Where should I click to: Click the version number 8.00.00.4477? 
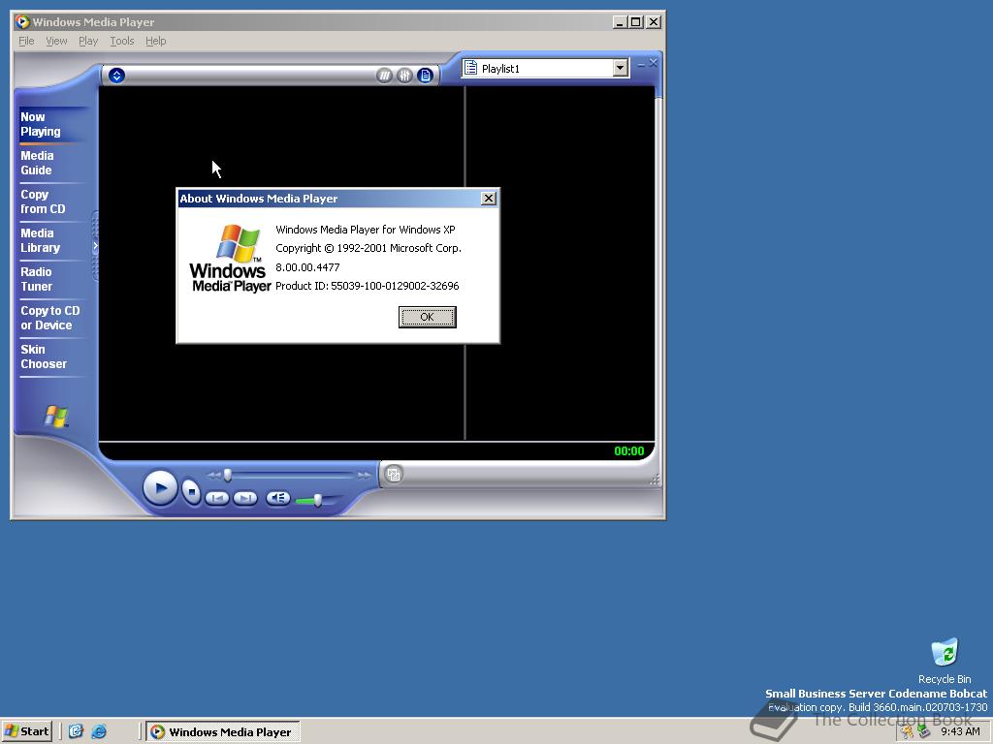coord(307,267)
